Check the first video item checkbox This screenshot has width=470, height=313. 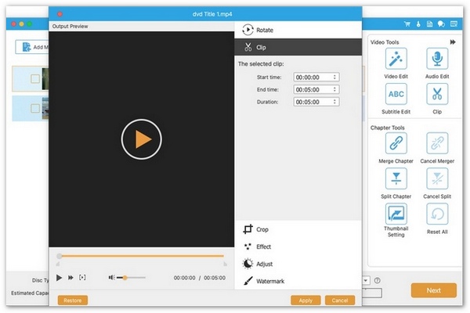(x=35, y=79)
